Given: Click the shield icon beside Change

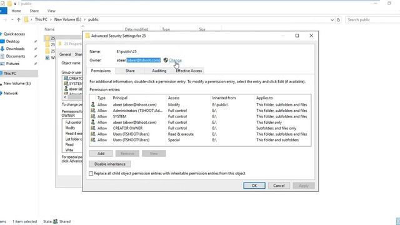Looking at the screenshot, I should (166, 60).
